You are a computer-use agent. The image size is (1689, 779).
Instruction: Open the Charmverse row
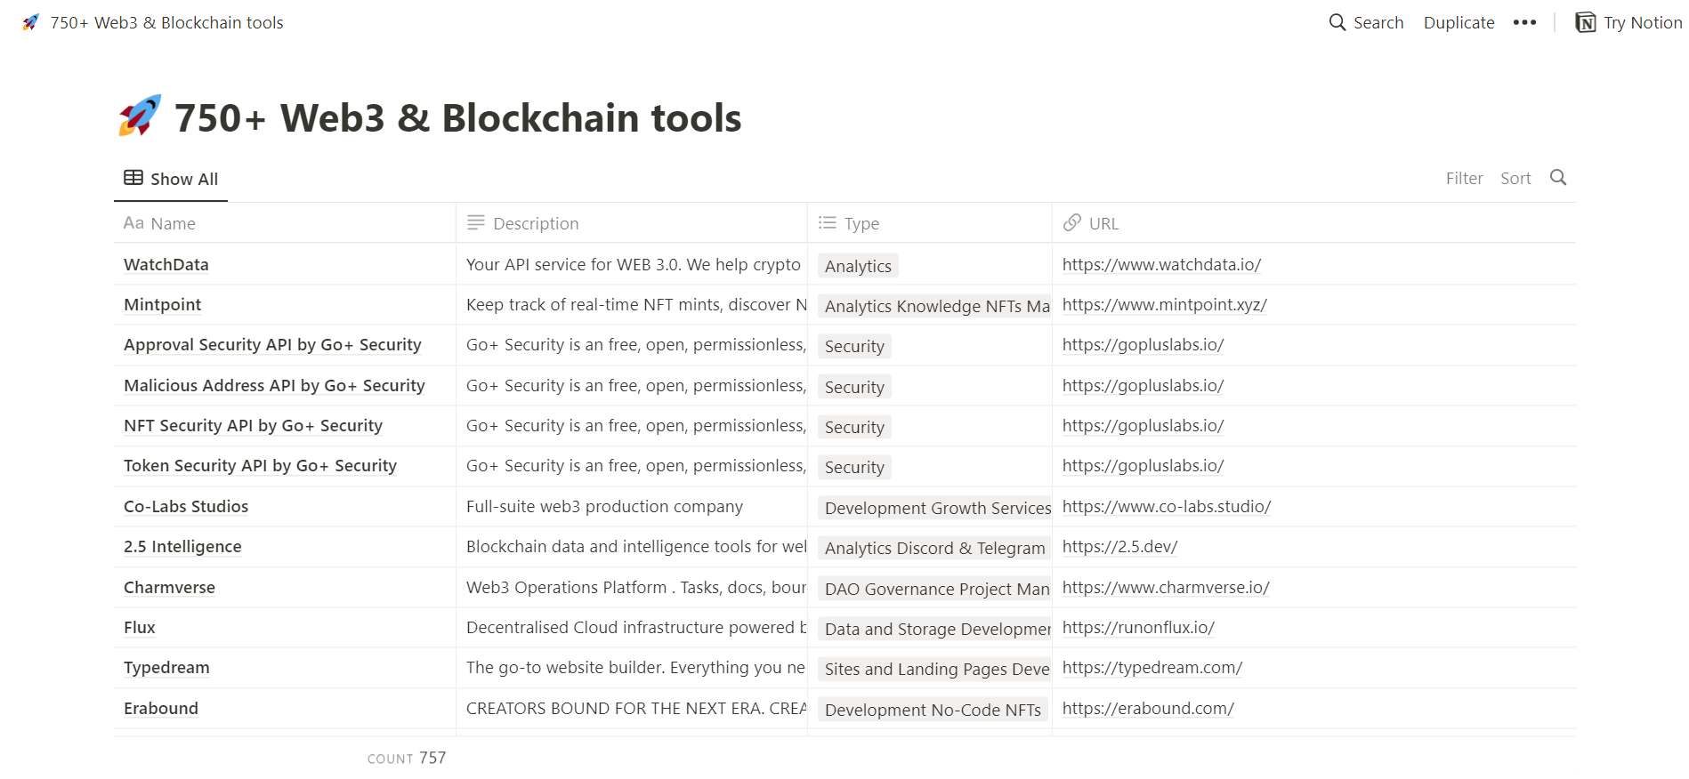pyautogui.click(x=169, y=588)
